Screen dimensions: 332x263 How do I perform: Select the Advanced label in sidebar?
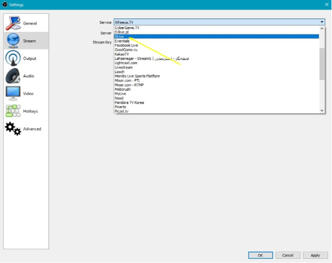coord(32,129)
